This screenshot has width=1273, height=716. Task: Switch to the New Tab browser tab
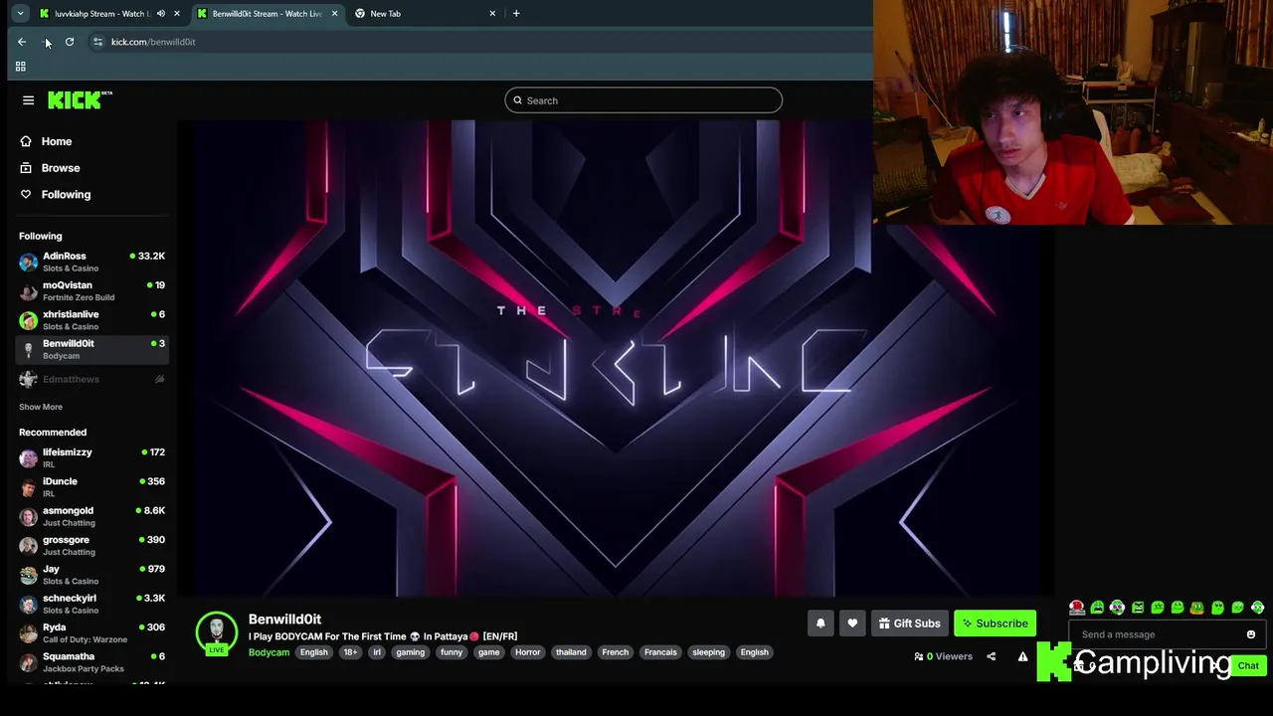coord(425,13)
